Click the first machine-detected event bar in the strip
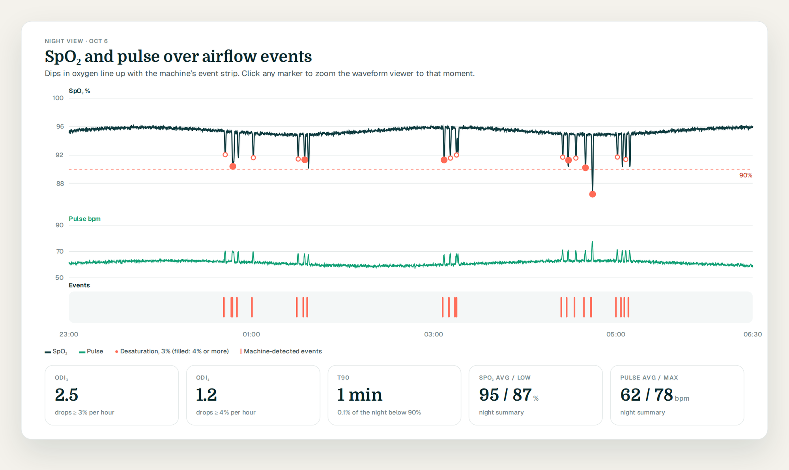The width and height of the screenshot is (789, 470). pos(224,307)
